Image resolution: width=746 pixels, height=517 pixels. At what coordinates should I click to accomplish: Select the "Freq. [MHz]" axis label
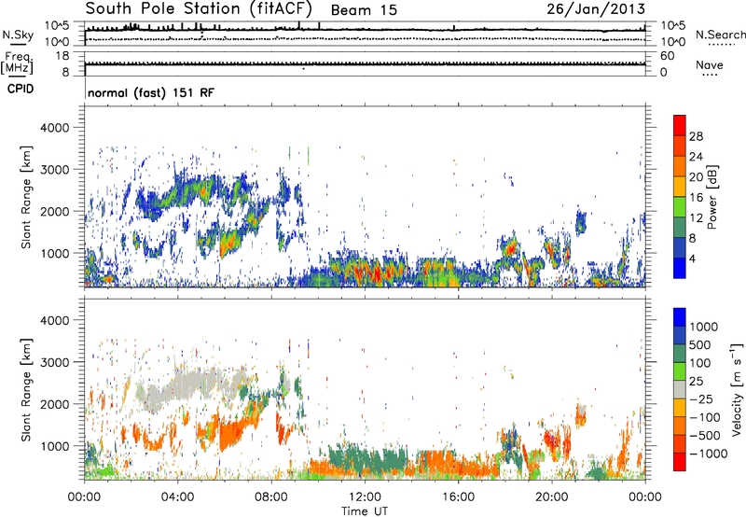[x=18, y=63]
